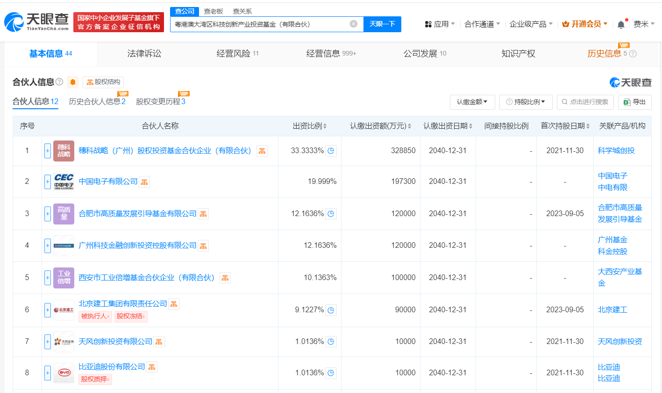
Task: Open 穗科战略（广州）股权投资基金 company link
Action: (x=165, y=151)
